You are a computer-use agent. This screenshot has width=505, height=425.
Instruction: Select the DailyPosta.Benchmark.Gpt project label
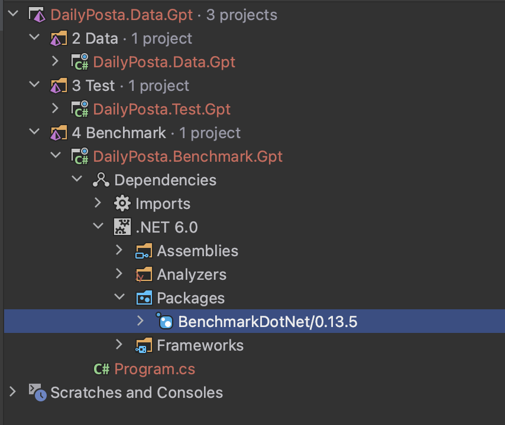pyautogui.click(x=187, y=156)
